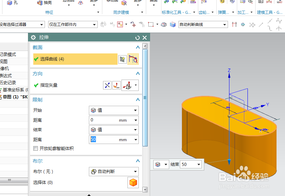Select the 表达式 navigator row
285x196 pixels.
(14, 76)
